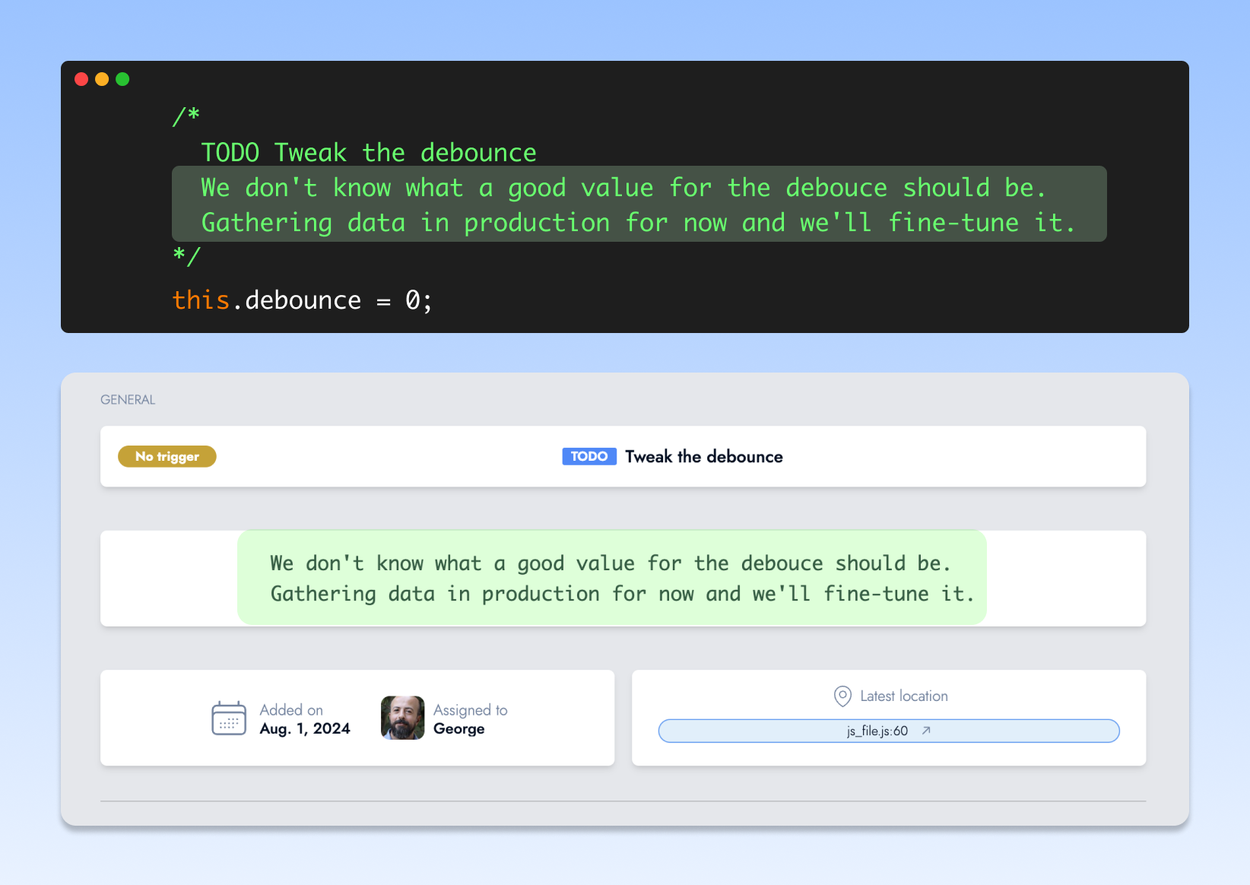Click the 0 value in debounce assignment
Viewport: 1250px width, 885px height.
412,300
